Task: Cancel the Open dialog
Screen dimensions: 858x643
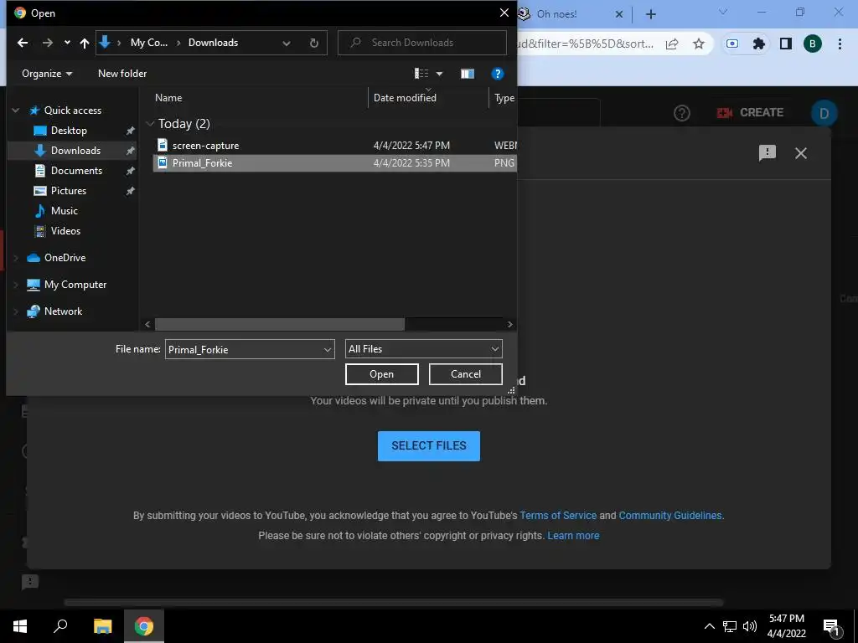Action: coord(466,374)
